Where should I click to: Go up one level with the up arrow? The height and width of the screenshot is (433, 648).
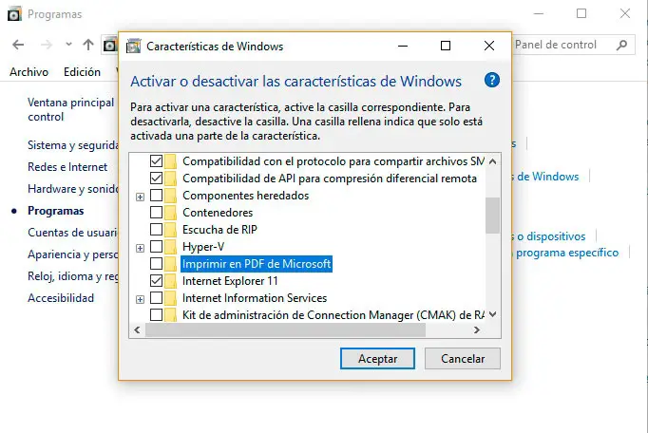pyautogui.click(x=88, y=45)
